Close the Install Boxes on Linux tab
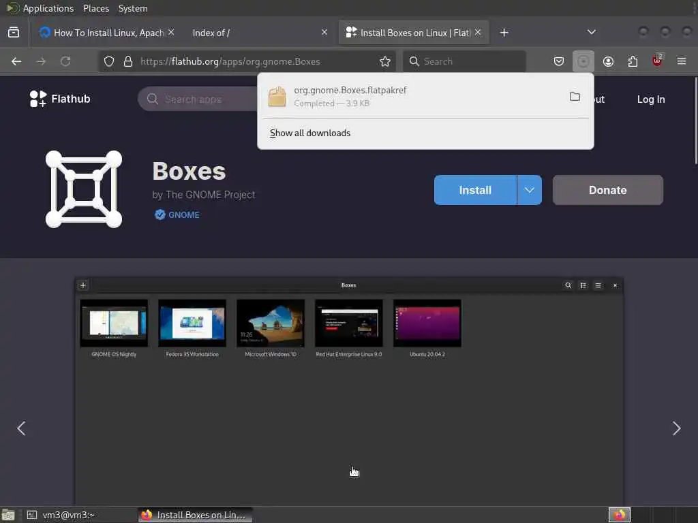 [478, 33]
